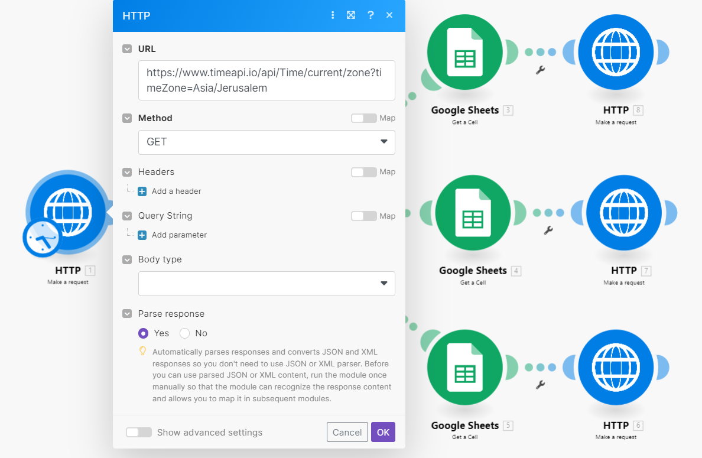Click inside the URL input field
Image resolution: width=702 pixels, height=458 pixels.
tap(266, 80)
